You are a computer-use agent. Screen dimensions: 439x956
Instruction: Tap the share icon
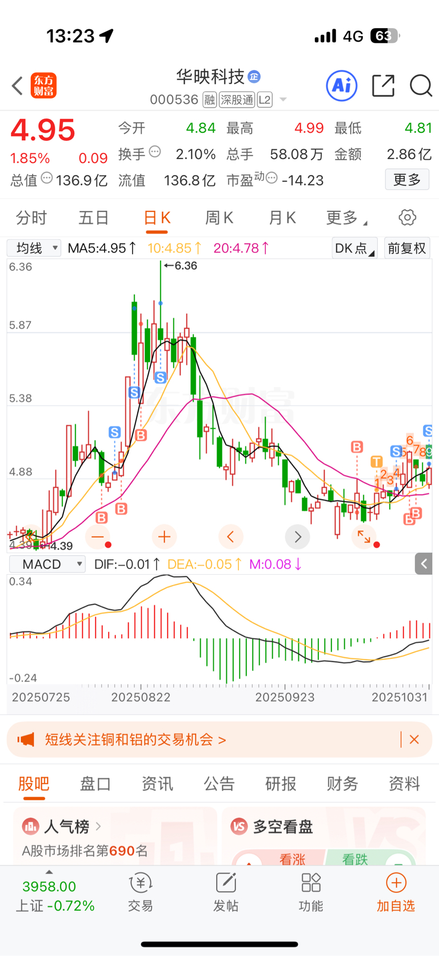pyautogui.click(x=383, y=86)
